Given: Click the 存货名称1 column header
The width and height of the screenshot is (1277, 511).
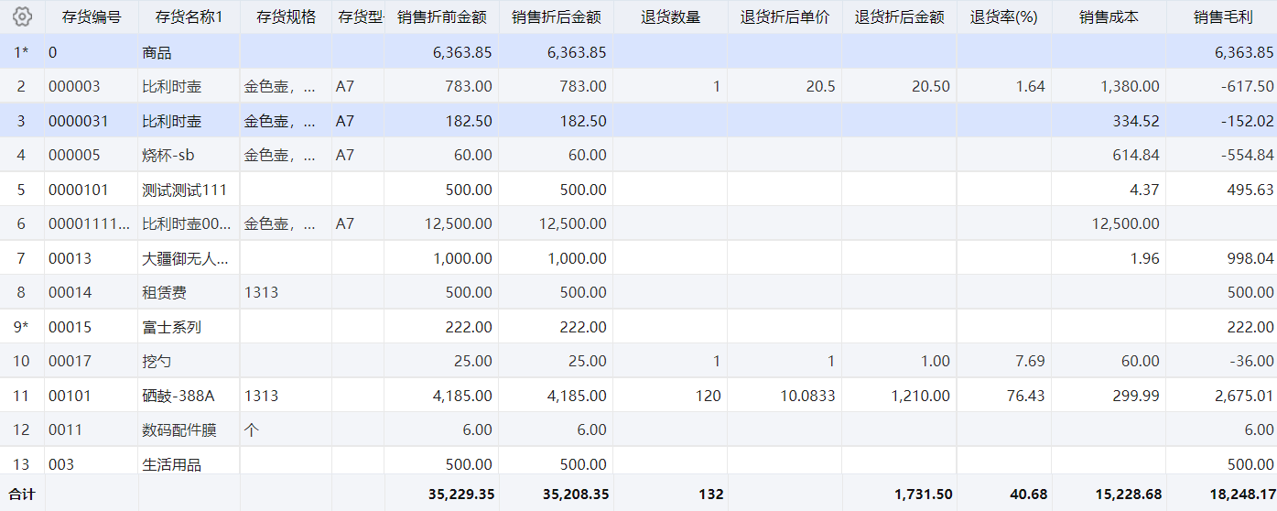Looking at the screenshot, I should [x=189, y=17].
